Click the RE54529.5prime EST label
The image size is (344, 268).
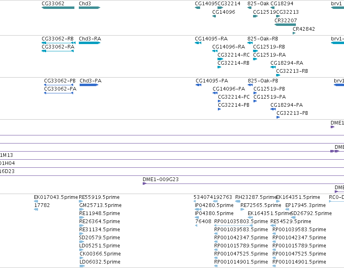point(291,222)
